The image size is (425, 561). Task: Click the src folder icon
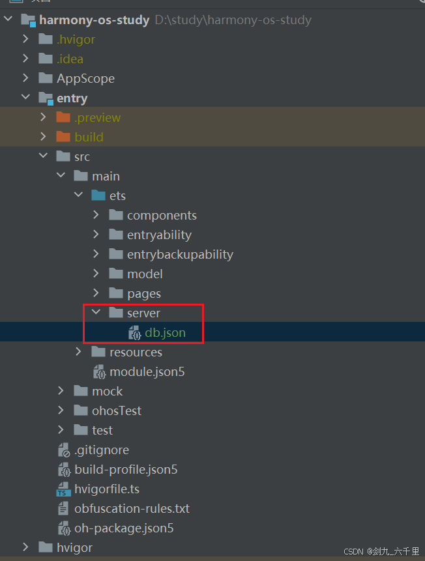[x=63, y=156]
